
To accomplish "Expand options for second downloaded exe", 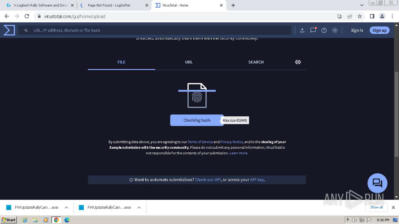I will [x=139, y=208].
